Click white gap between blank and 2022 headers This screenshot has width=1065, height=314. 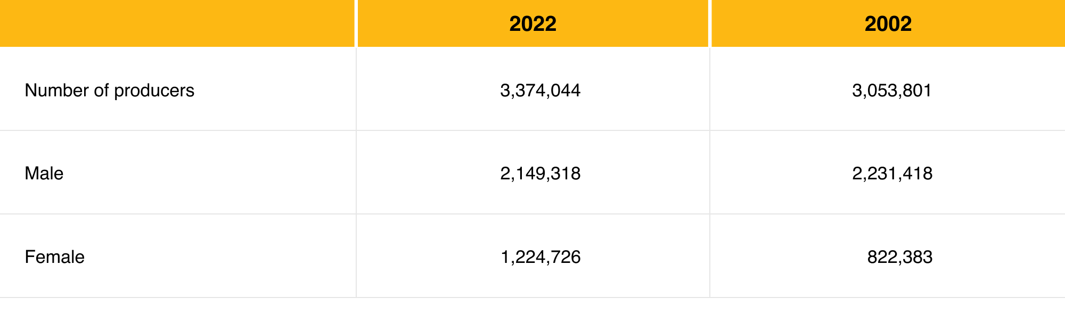[x=356, y=24]
